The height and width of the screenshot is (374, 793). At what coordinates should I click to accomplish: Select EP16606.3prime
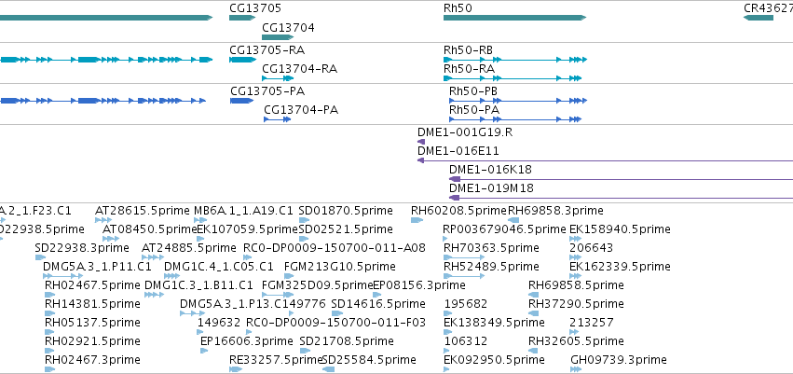204,352
